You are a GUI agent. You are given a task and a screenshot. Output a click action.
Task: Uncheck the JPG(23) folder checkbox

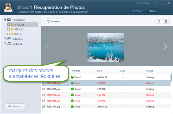(x=8, y=24)
